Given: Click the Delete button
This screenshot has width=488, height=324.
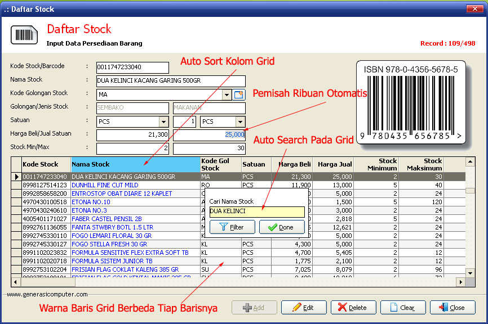Looking at the screenshot, I should 353,308.
